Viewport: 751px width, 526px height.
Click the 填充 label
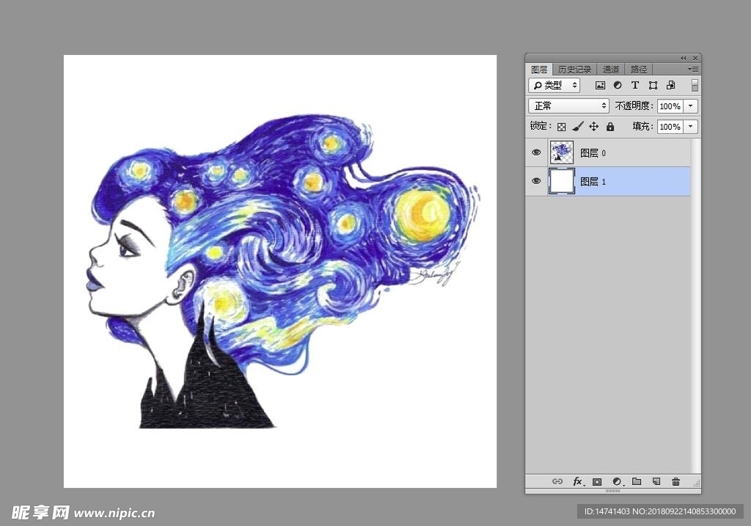coord(642,126)
